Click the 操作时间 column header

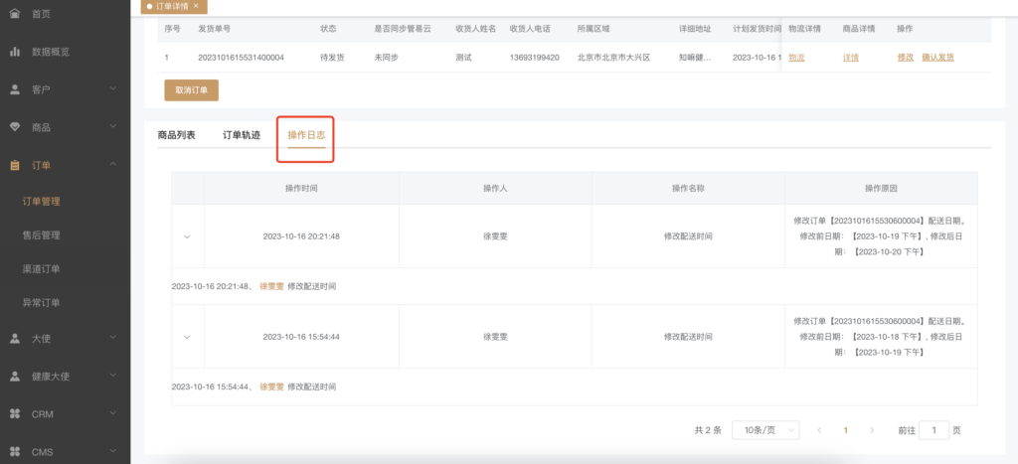tap(301, 188)
